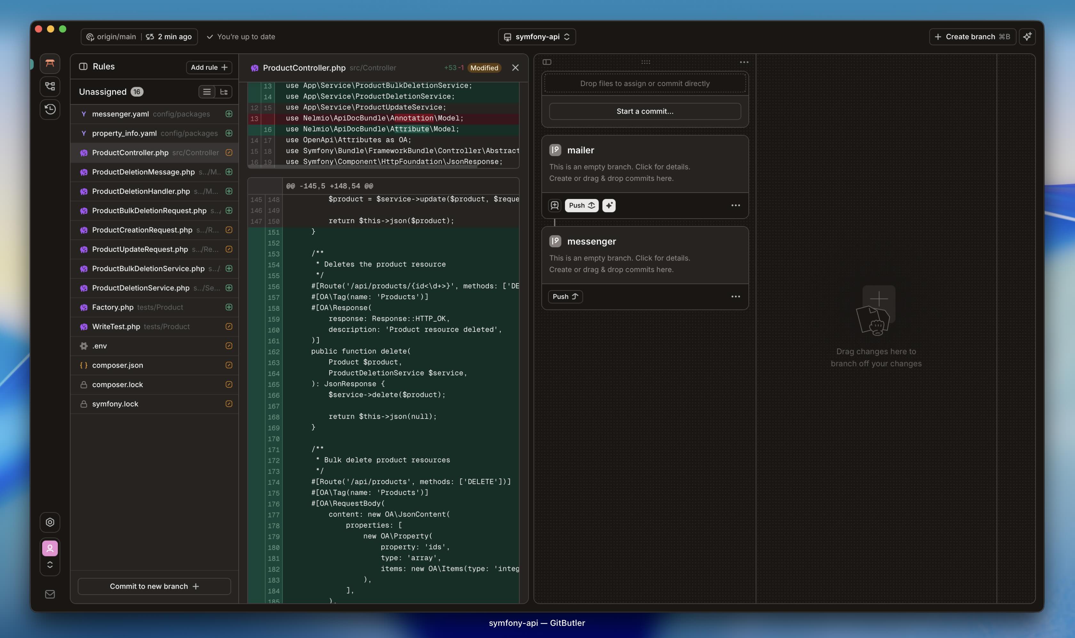Push the messenger branch
The height and width of the screenshot is (638, 1075).
coord(565,297)
